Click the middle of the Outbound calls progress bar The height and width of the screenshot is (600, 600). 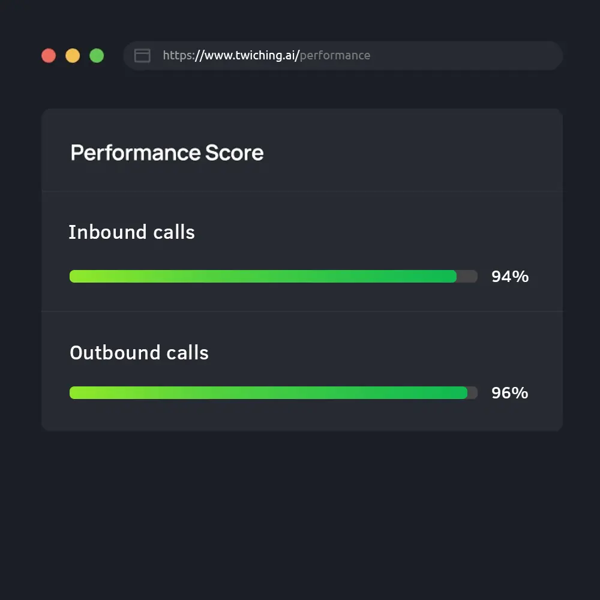274,393
